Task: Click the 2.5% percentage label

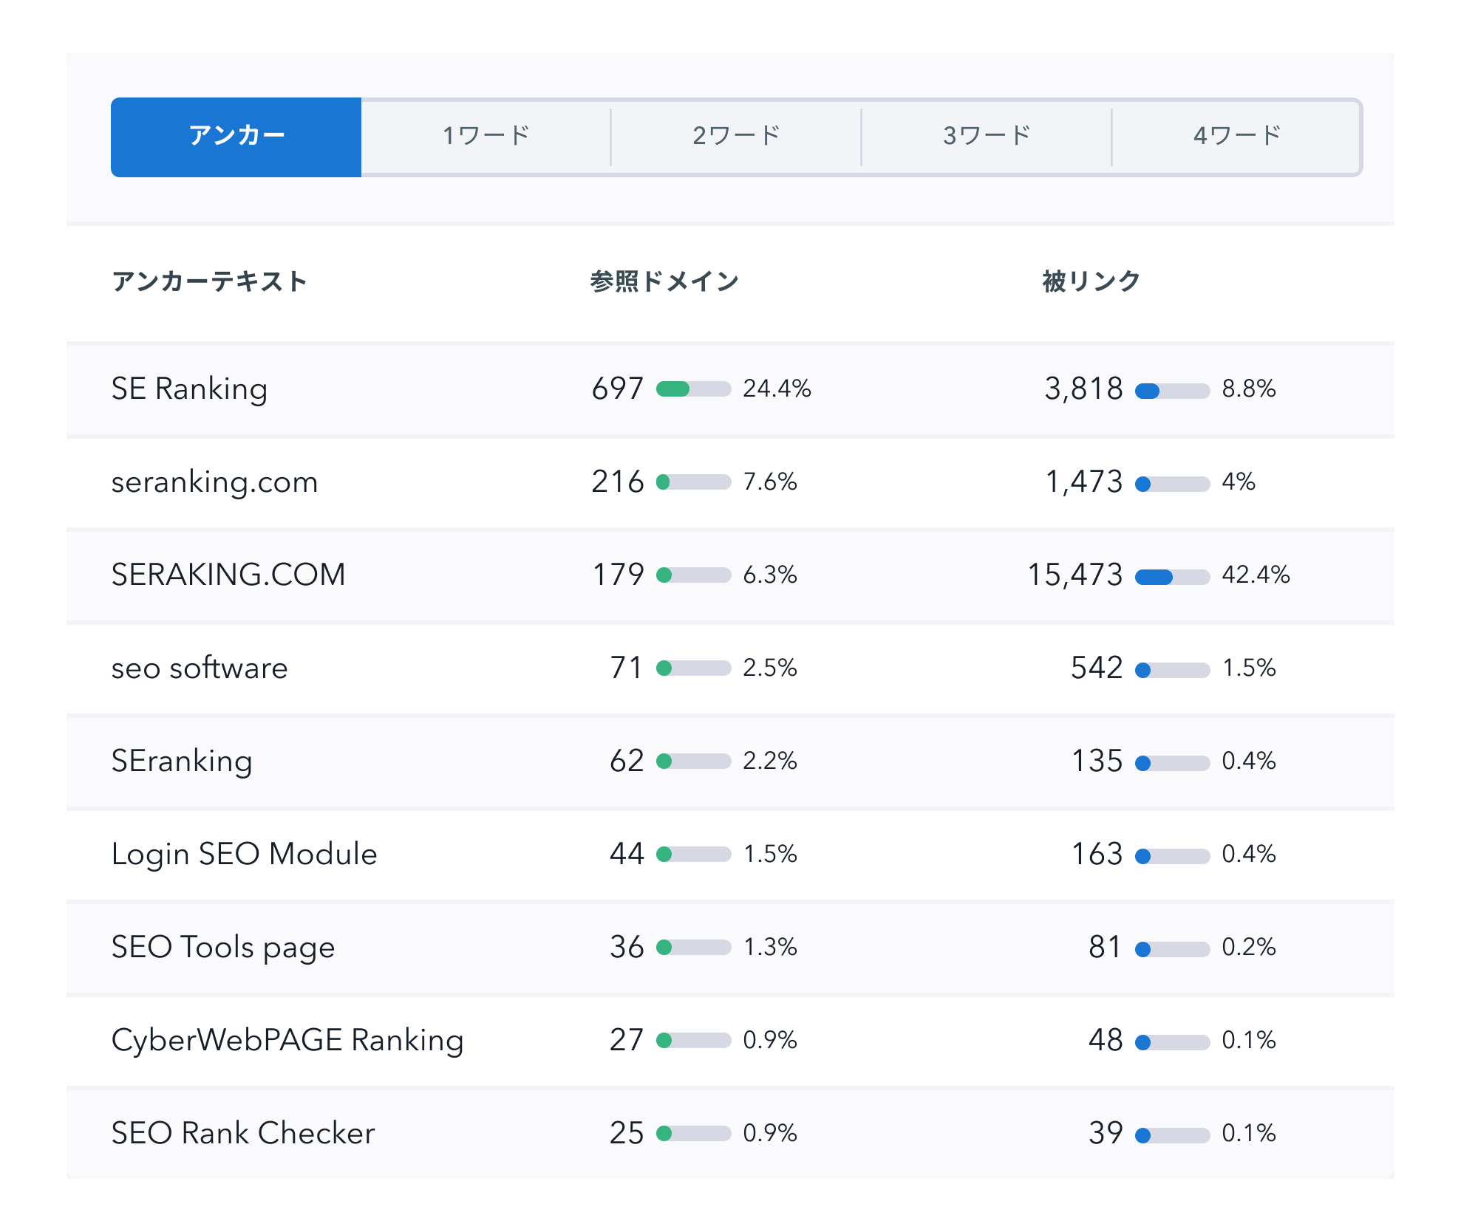Action: coord(770,668)
